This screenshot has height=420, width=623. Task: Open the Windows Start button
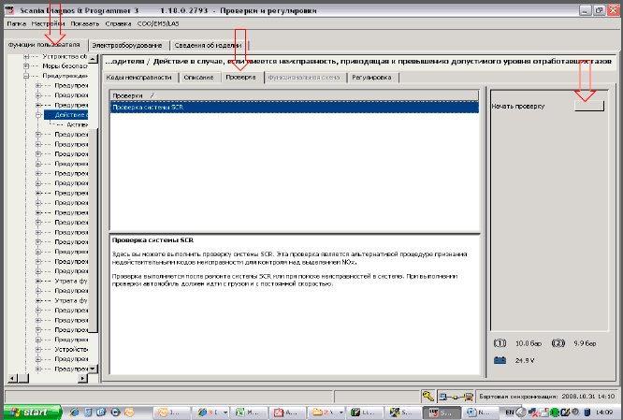(x=31, y=412)
